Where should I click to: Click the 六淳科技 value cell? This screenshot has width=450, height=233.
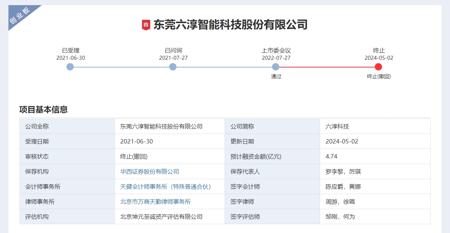click(375, 126)
